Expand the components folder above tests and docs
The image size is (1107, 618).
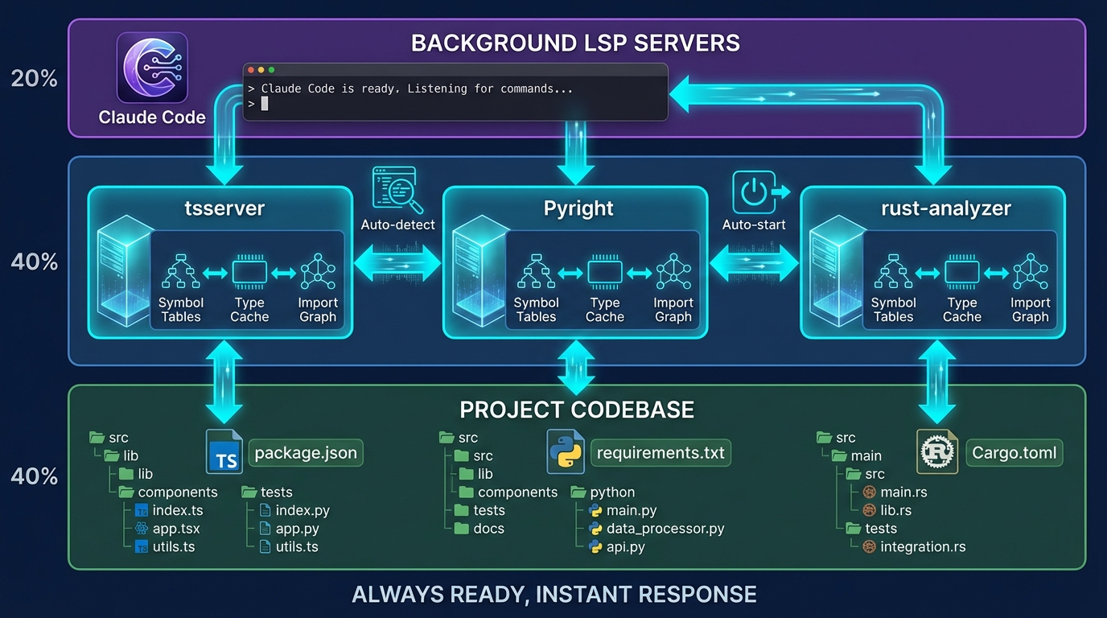tap(507, 492)
